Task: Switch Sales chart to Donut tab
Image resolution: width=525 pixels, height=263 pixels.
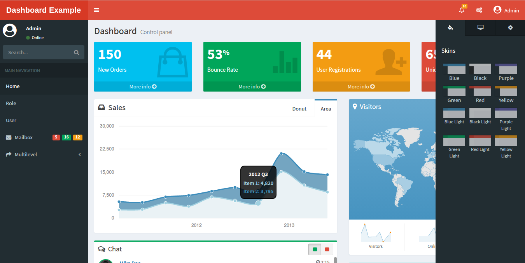Action: point(299,109)
